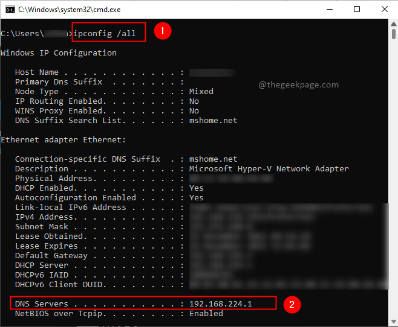Click the Link-local IPv6 Address label
This screenshot has width=398, height=327.
(71, 208)
